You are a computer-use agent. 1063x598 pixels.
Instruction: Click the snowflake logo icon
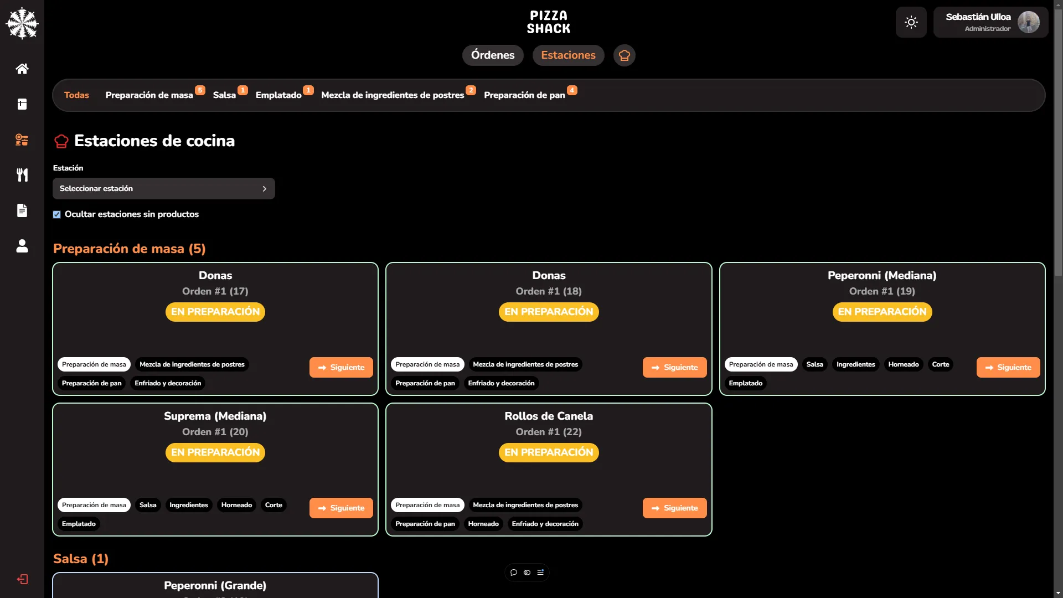[22, 23]
